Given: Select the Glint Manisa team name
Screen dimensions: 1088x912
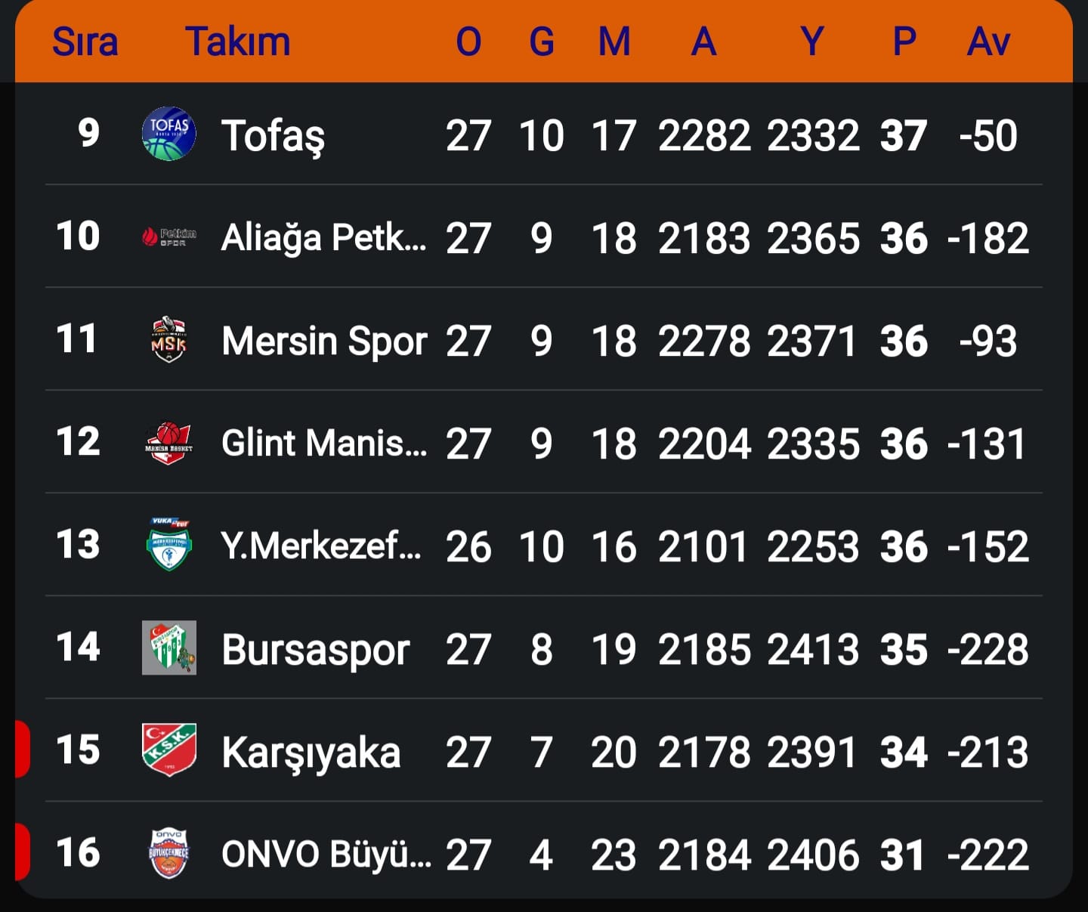Looking at the screenshot, I should click(x=324, y=444).
